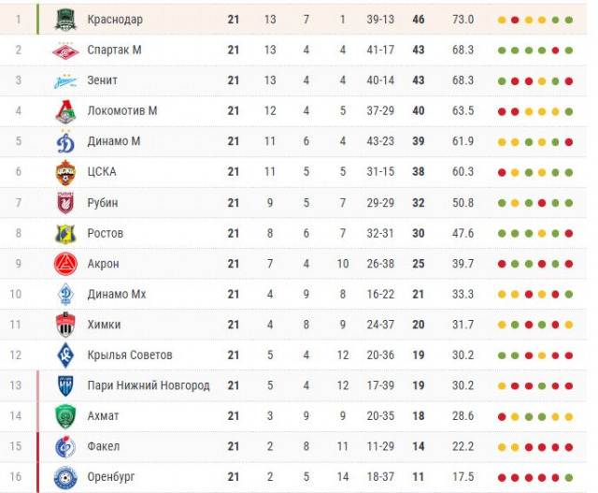Open Пари Нижний Новгород team link
This screenshot has width=598, height=493.
pyautogui.click(x=148, y=385)
